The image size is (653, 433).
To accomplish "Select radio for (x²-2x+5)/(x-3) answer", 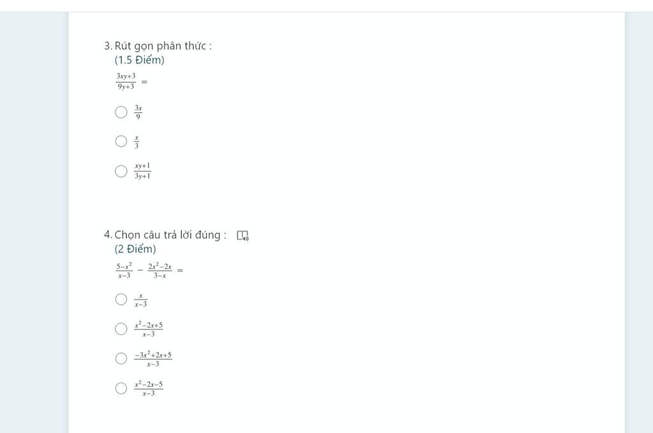I will pos(121,329).
